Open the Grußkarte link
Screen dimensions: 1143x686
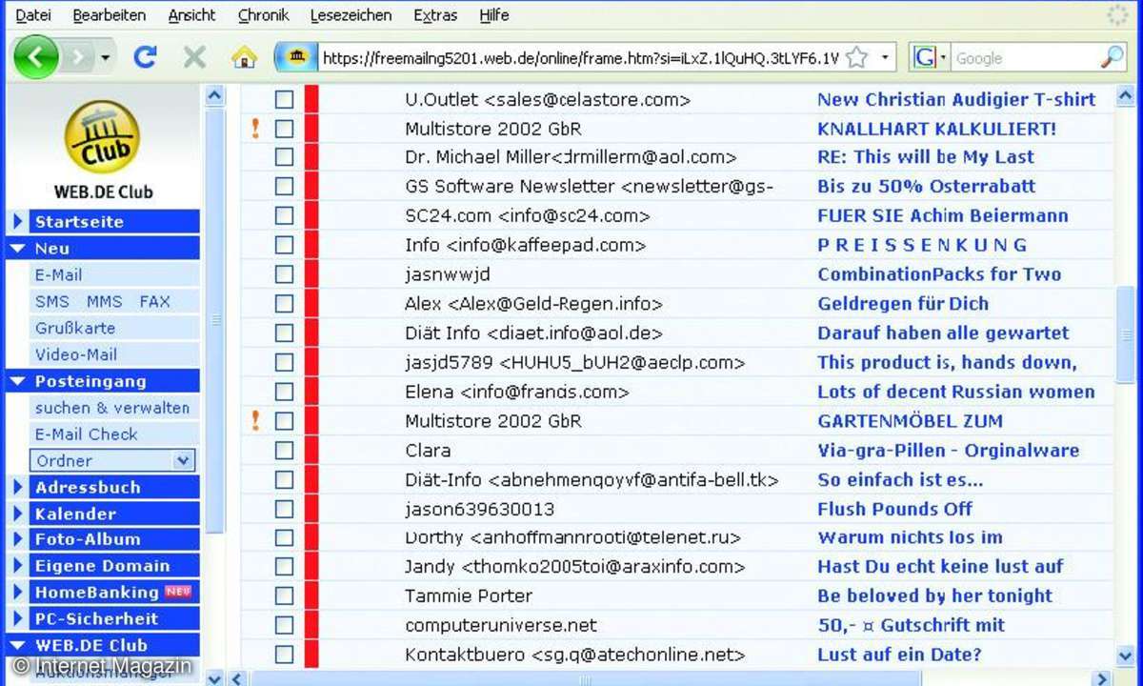pos(75,328)
